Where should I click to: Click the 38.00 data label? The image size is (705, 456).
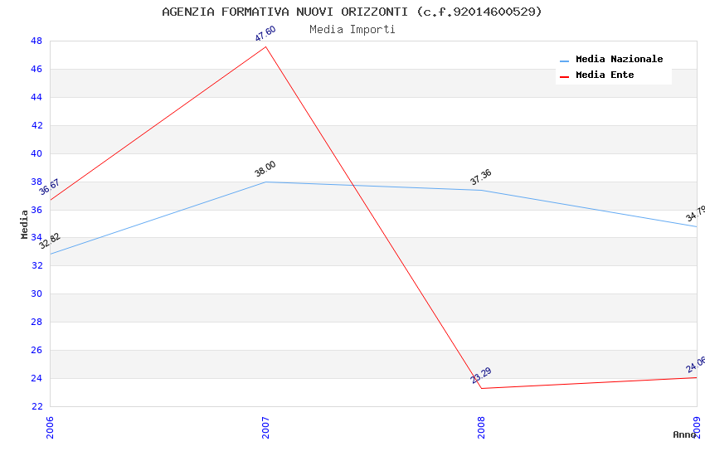click(265, 169)
